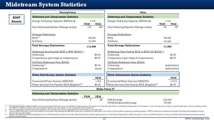Click Ohio 'Acreage Dedications' underlined label
The width and height of the screenshot is (214, 120).
click(x=119, y=34)
